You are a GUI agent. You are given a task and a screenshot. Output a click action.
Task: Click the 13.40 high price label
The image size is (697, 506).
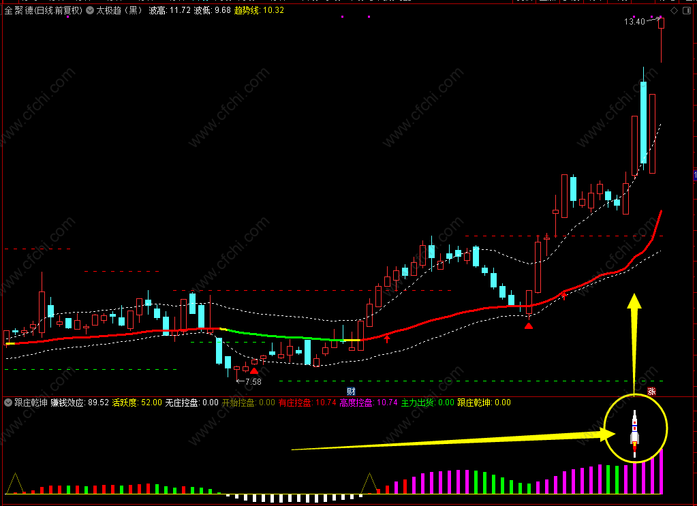tap(634, 21)
